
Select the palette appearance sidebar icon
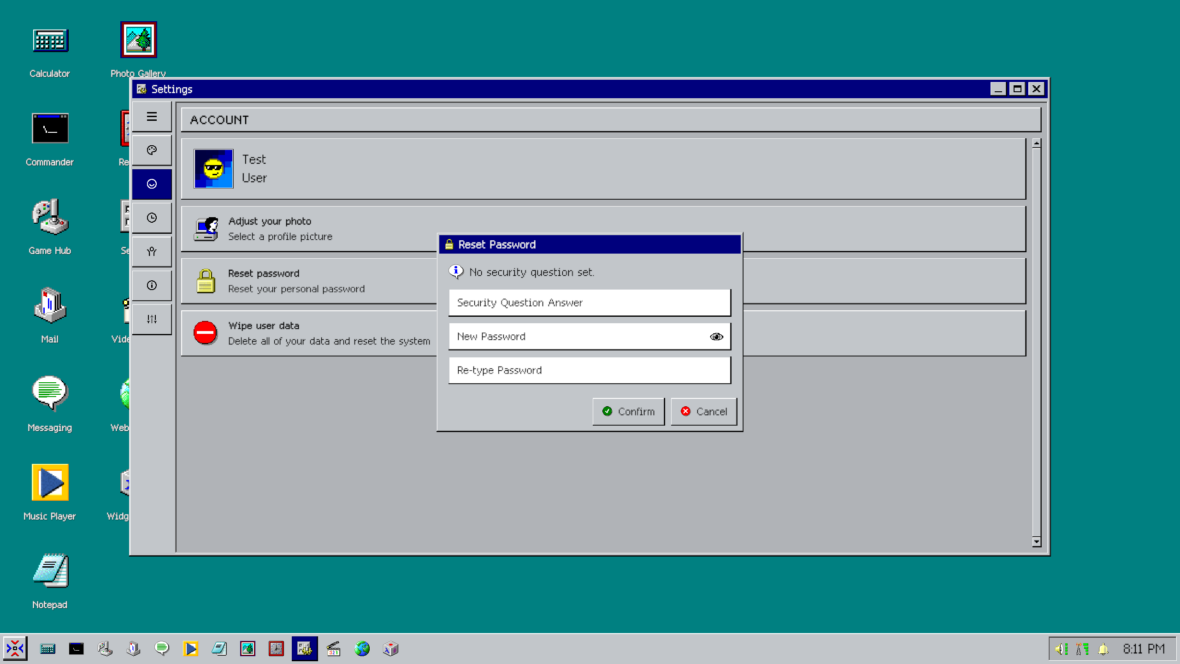[152, 150]
